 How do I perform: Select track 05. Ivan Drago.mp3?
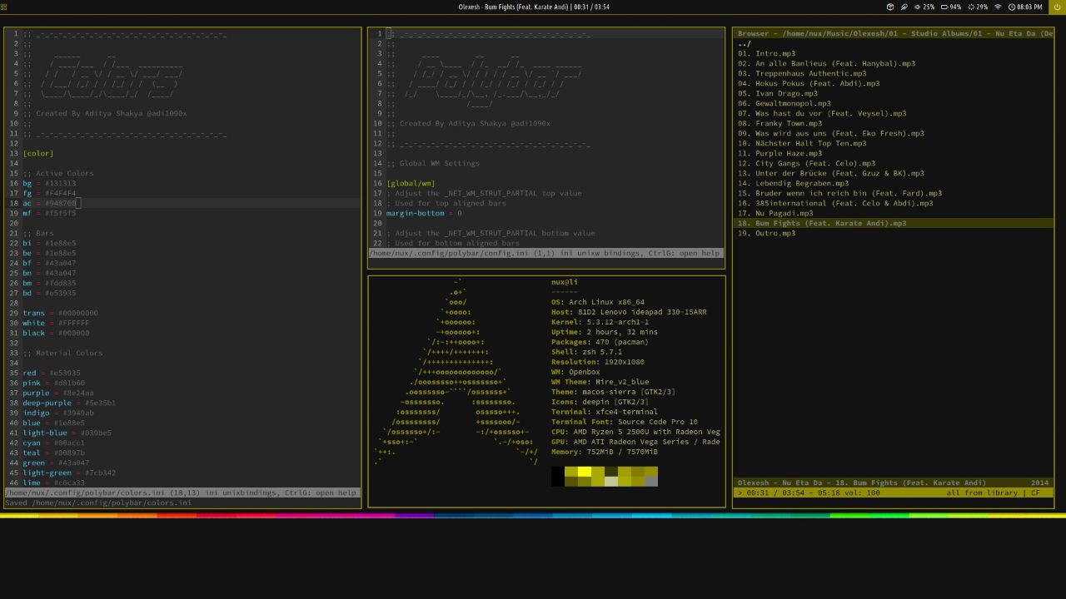tap(778, 93)
